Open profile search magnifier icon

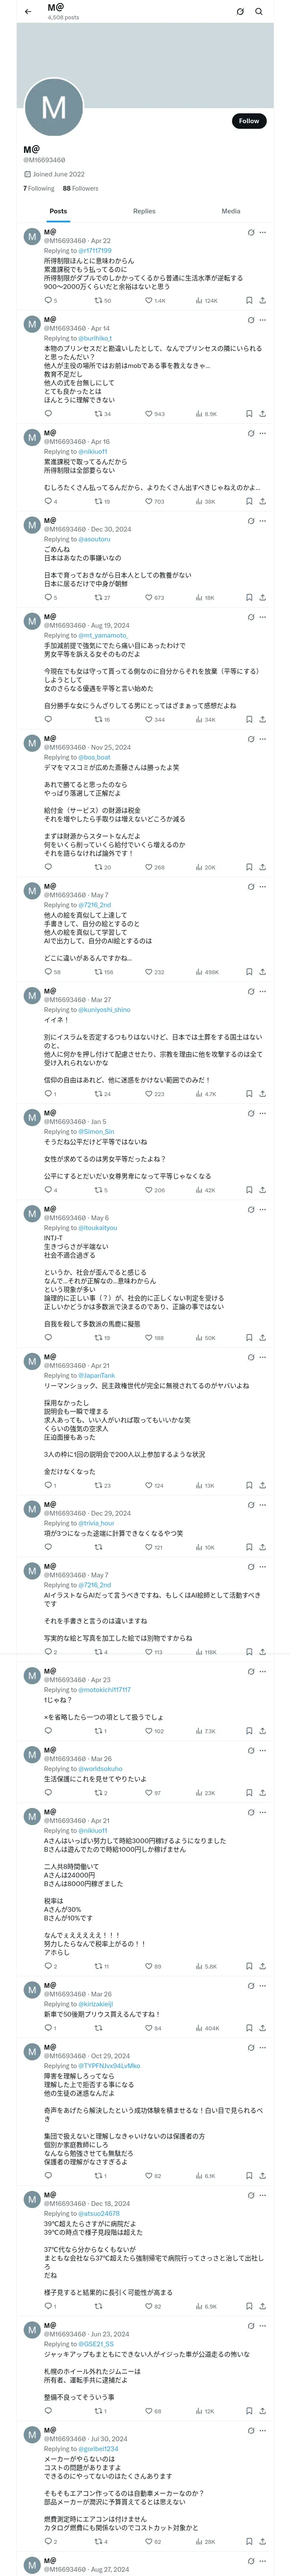(258, 12)
